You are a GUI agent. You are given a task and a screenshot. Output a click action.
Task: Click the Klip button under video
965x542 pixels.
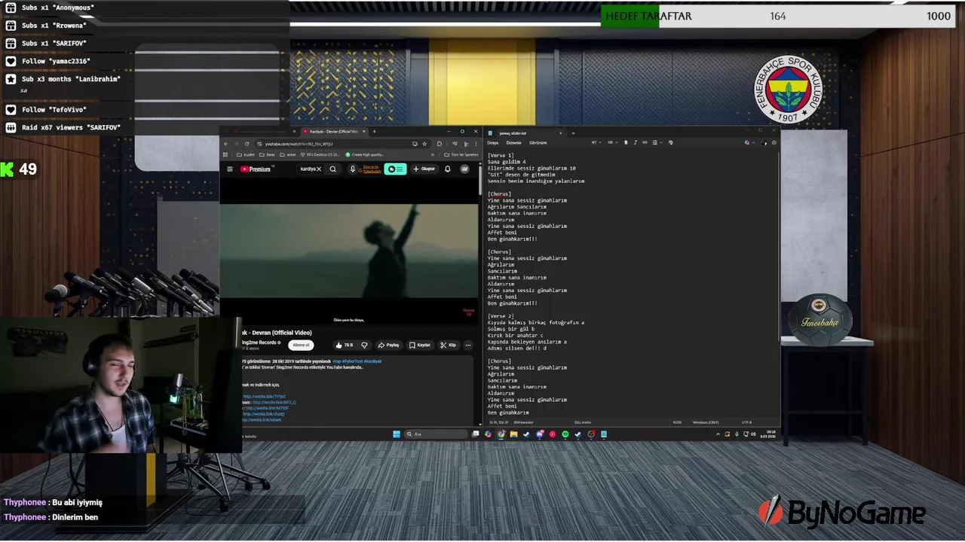449,345
